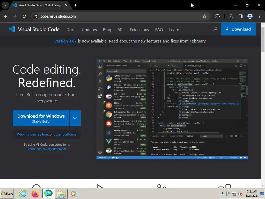Open the Extensions navigation link

(139, 30)
